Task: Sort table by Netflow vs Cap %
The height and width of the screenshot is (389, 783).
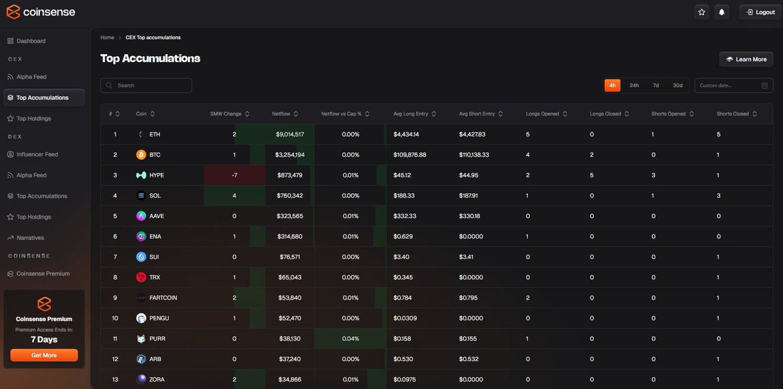Action: (346, 114)
